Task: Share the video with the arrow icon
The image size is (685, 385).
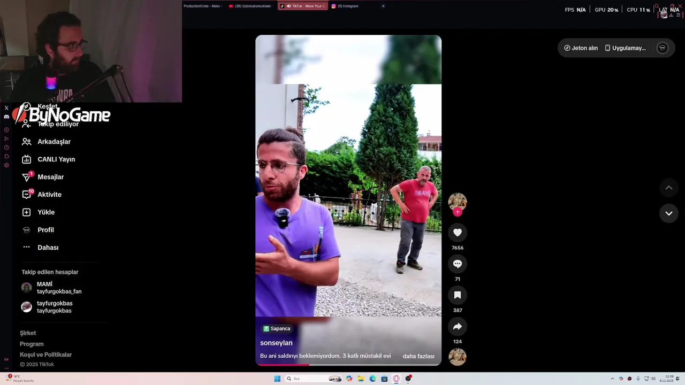Action: (458, 326)
